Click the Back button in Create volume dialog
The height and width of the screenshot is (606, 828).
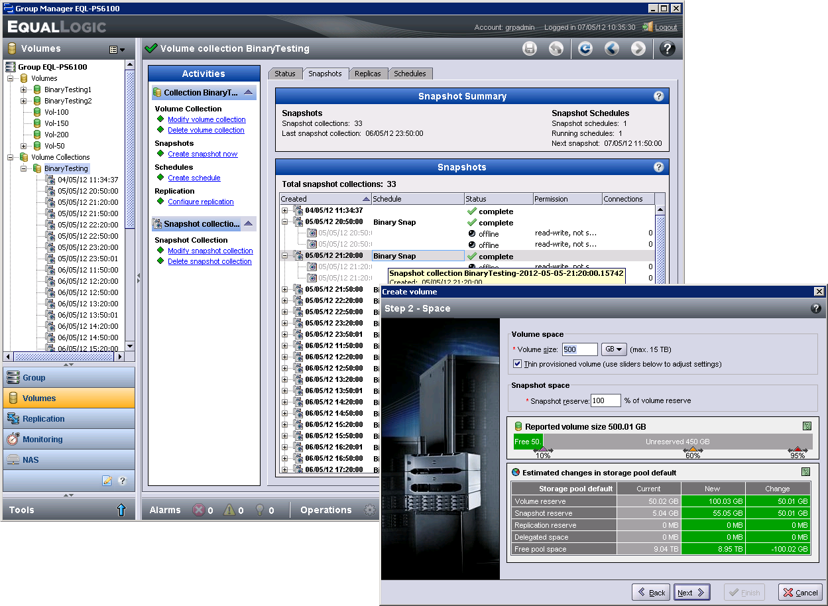[x=651, y=593]
